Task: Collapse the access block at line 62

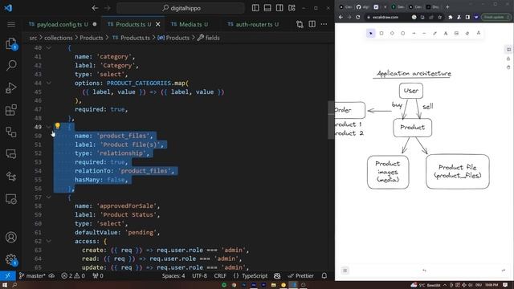Action: (48, 241)
